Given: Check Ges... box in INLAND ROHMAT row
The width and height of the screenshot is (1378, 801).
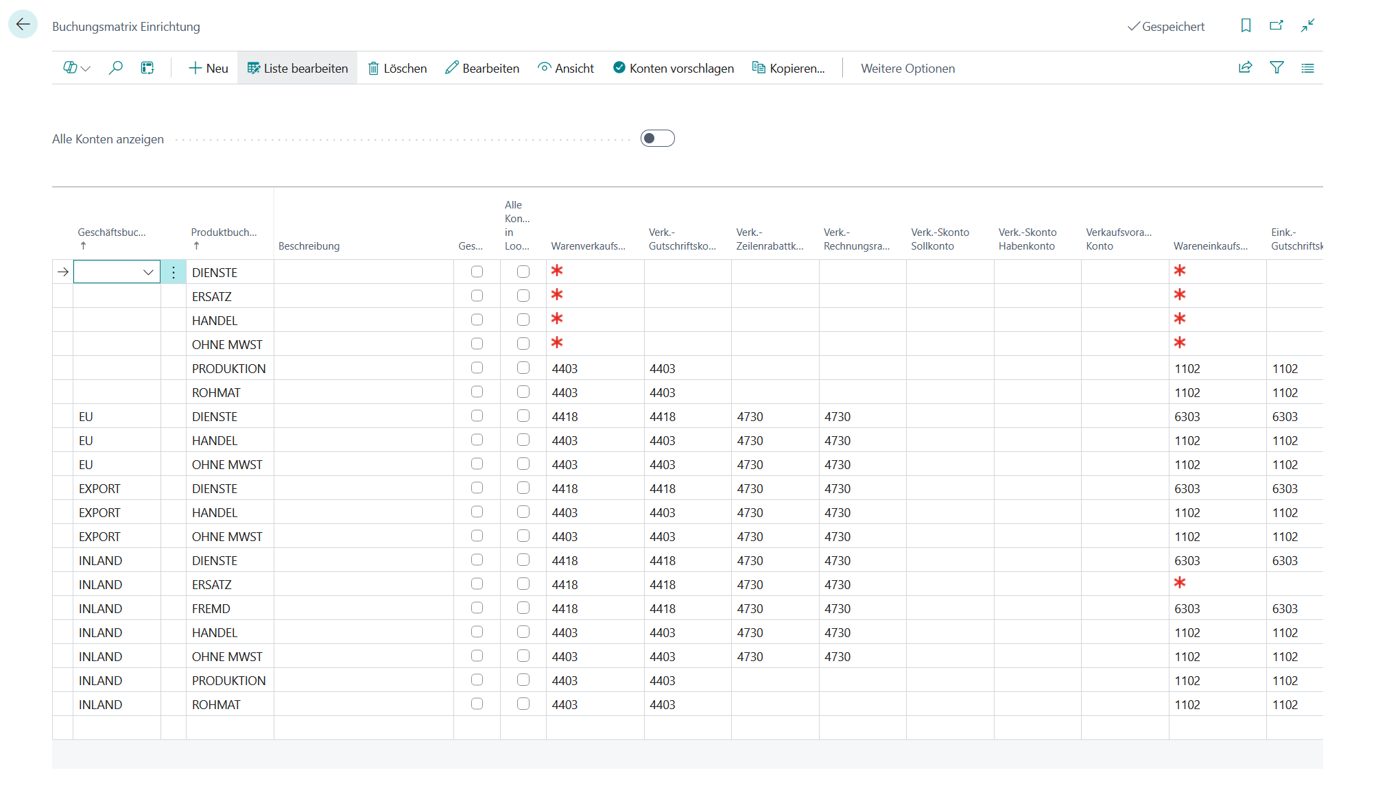Looking at the screenshot, I should coord(477,704).
